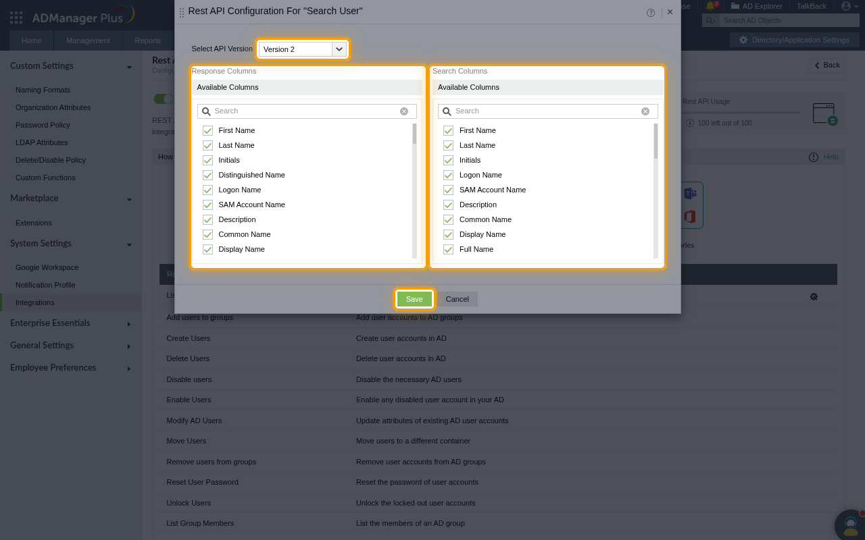
Task: Go to the Home tab
Action: [32, 40]
